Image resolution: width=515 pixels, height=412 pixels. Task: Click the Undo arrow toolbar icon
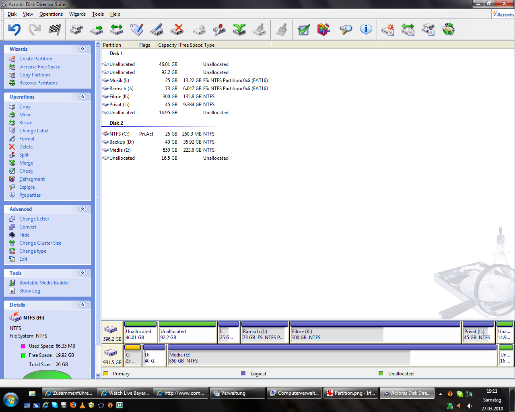(x=14, y=29)
